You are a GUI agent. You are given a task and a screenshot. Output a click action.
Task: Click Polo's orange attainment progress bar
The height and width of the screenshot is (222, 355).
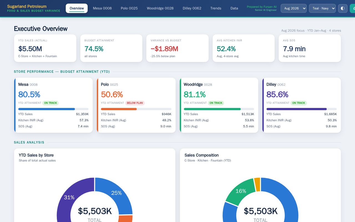119,109
